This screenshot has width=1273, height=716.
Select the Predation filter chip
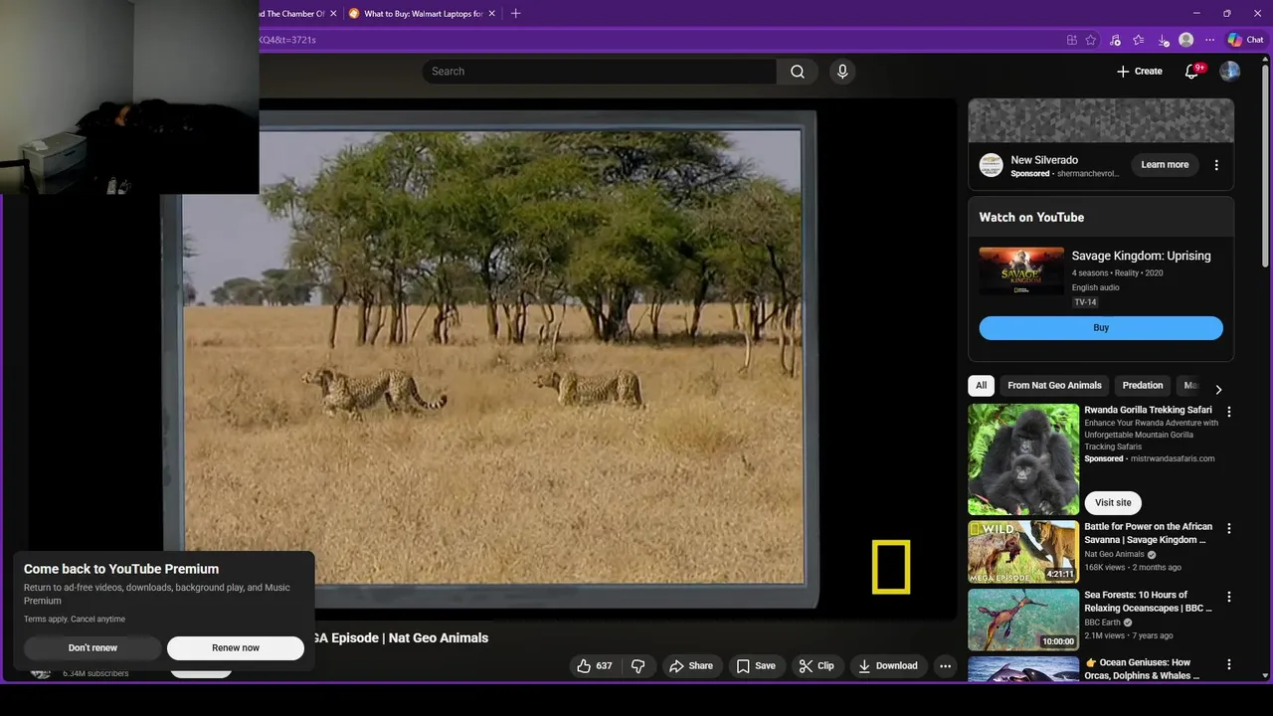tap(1142, 386)
